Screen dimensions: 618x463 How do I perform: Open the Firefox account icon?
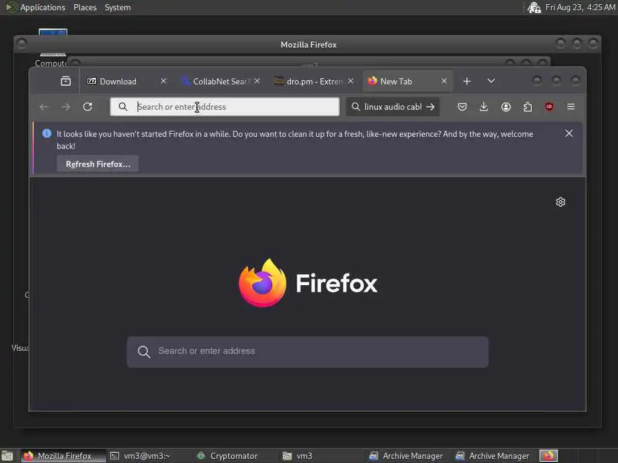(506, 107)
